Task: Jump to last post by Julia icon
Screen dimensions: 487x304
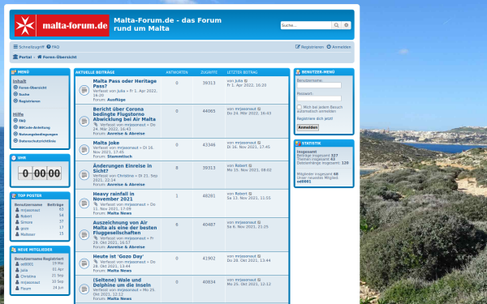Action: 246,81
